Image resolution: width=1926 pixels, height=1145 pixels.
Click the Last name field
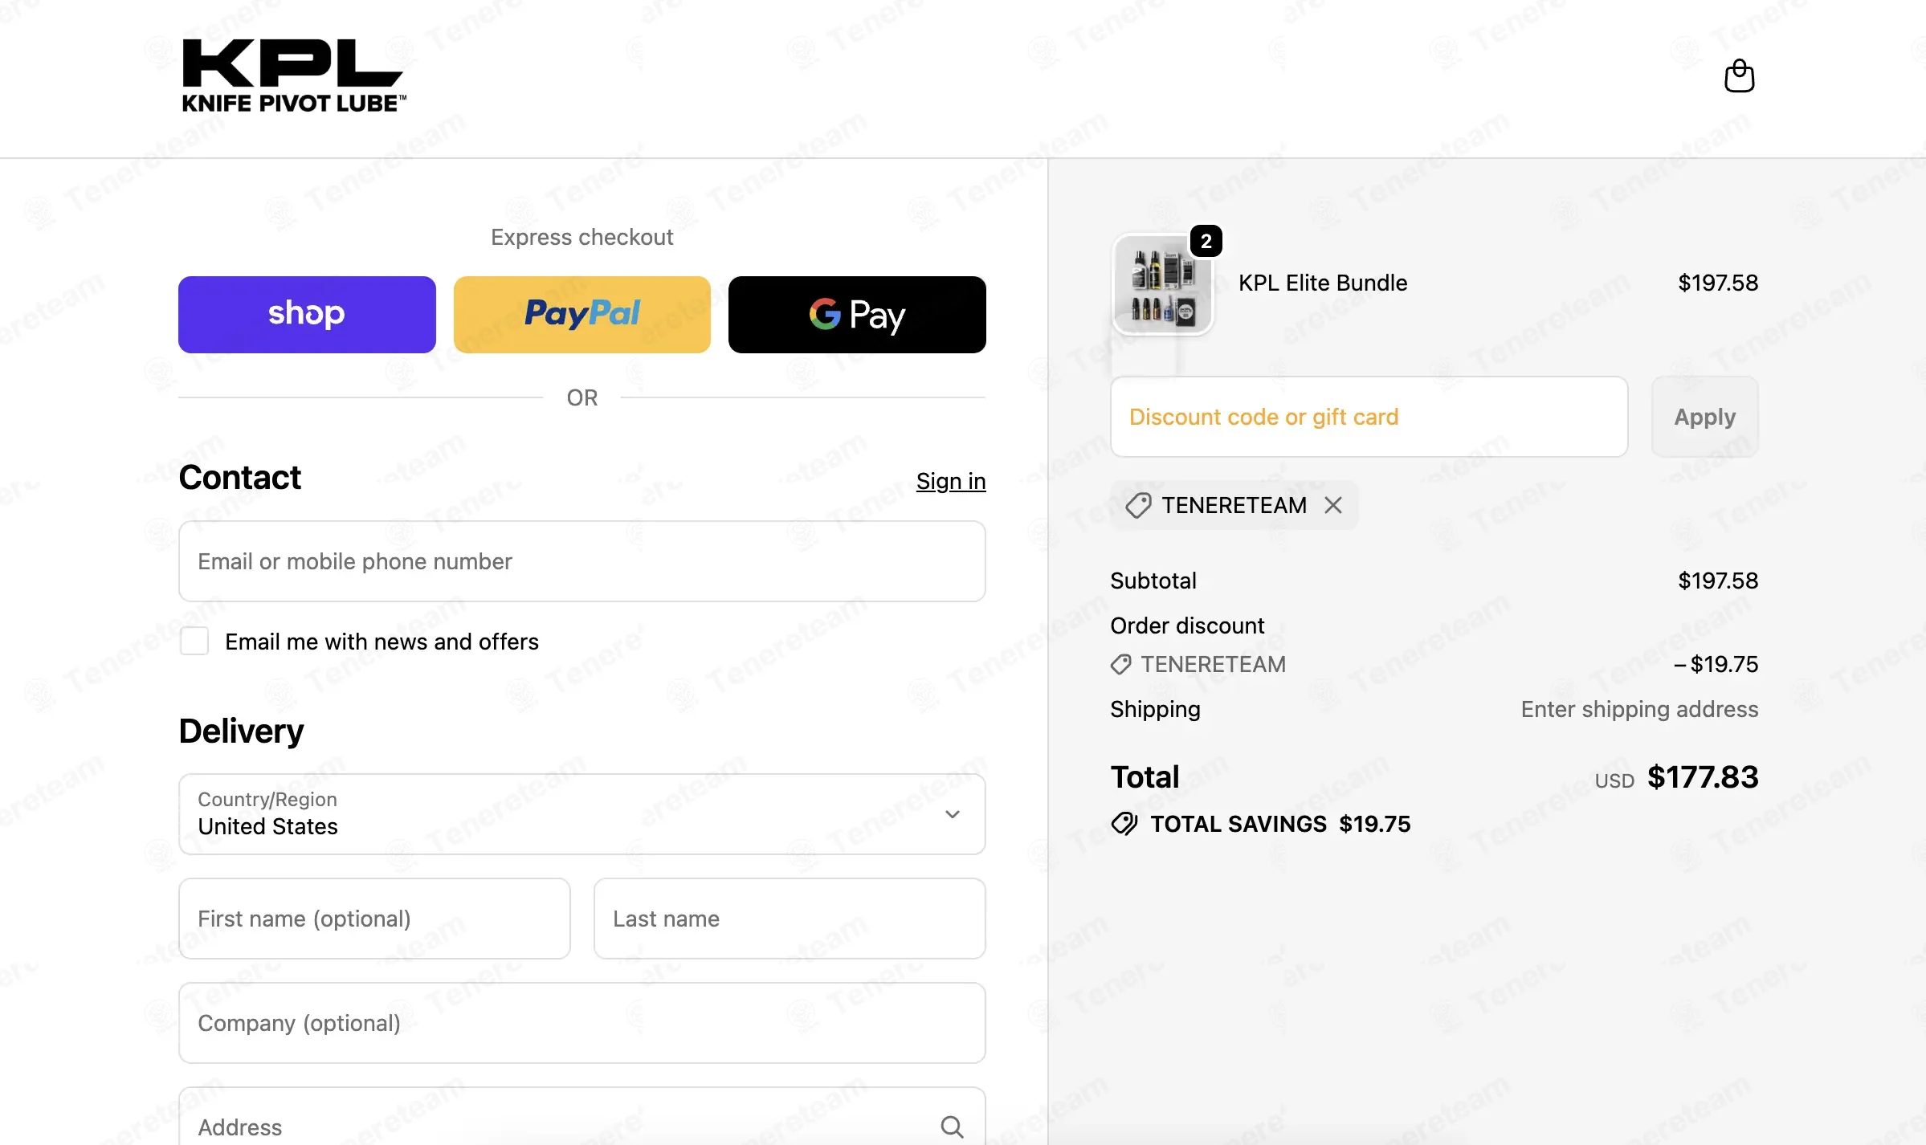tap(790, 919)
